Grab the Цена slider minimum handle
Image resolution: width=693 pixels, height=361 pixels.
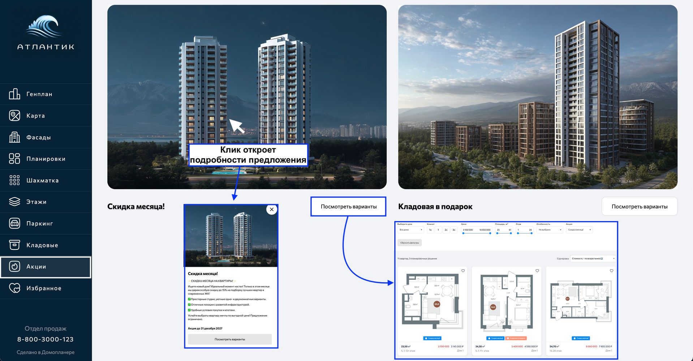[463, 233]
